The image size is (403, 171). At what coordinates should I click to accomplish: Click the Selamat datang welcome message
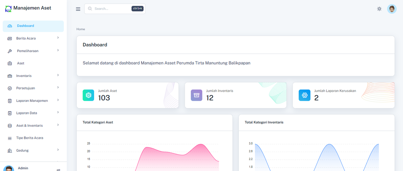tap(167, 63)
